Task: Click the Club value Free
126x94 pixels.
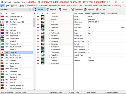Action: [x=89, y=58]
